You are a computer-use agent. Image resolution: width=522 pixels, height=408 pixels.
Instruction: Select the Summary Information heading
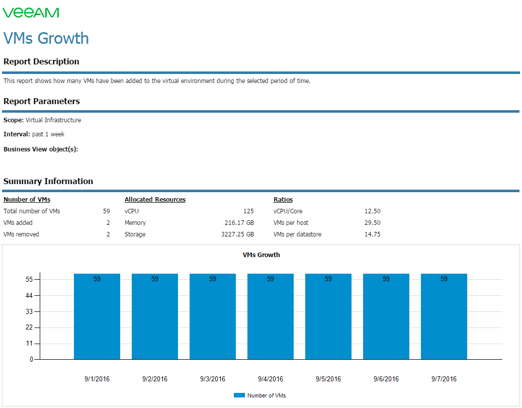click(x=48, y=181)
